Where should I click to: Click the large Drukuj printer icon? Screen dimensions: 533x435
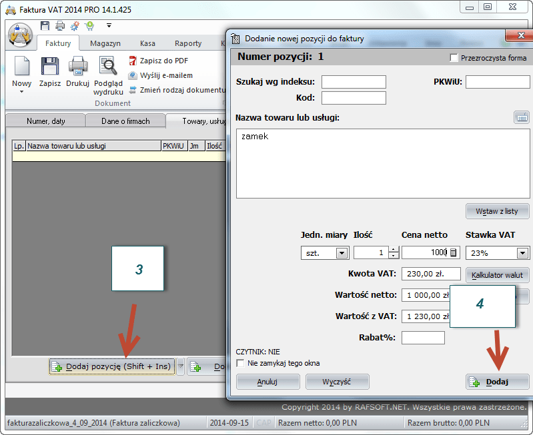click(78, 72)
